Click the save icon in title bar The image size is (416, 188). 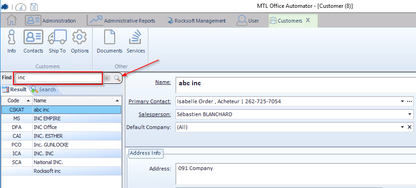click(34, 6)
